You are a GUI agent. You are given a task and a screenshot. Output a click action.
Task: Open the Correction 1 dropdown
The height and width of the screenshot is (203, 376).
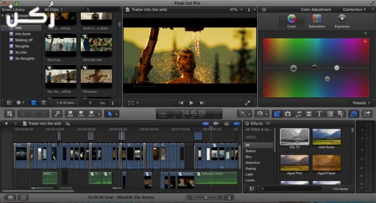[358, 10]
